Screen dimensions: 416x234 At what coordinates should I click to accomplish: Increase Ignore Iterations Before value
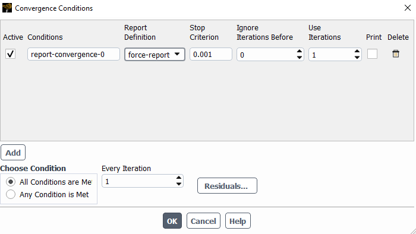(300, 51)
